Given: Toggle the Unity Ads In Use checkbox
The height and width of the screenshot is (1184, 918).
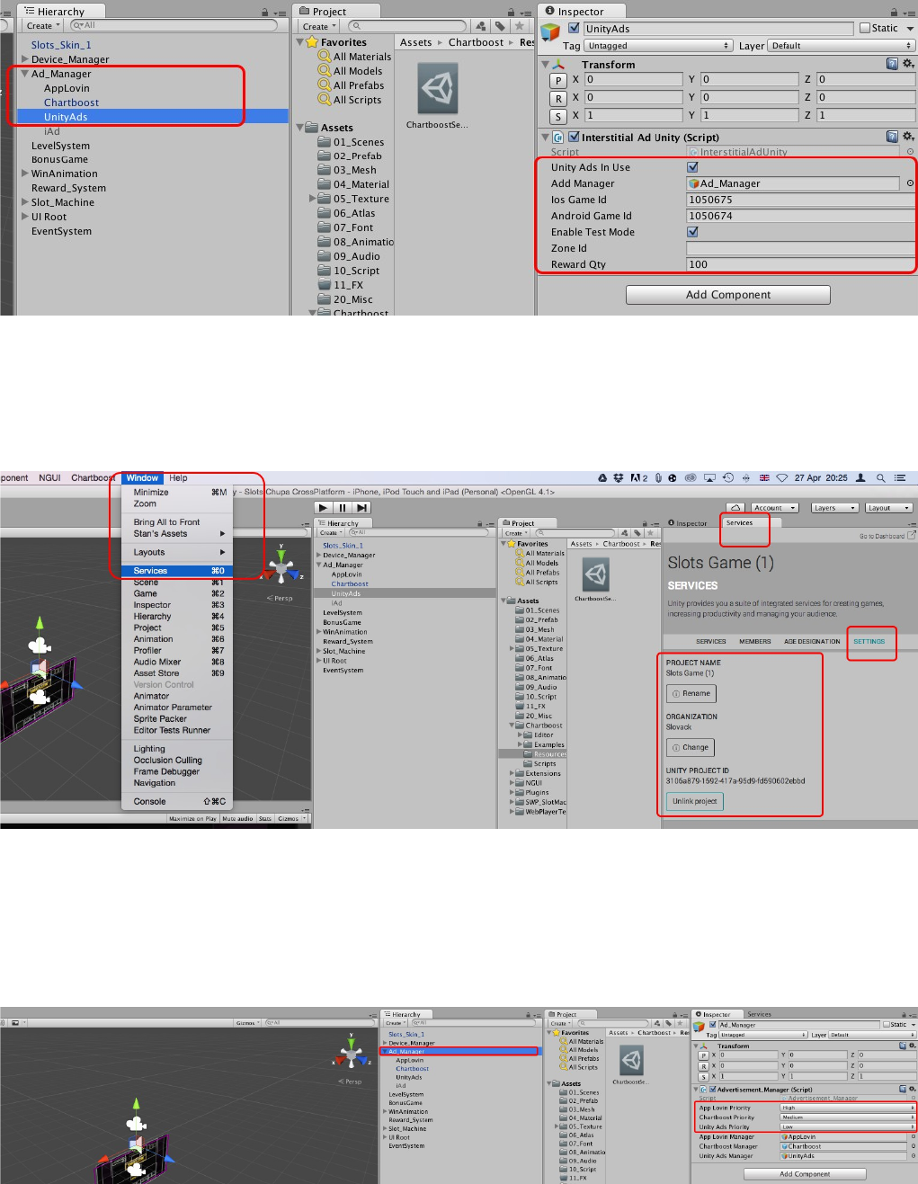Looking at the screenshot, I should 692,167.
